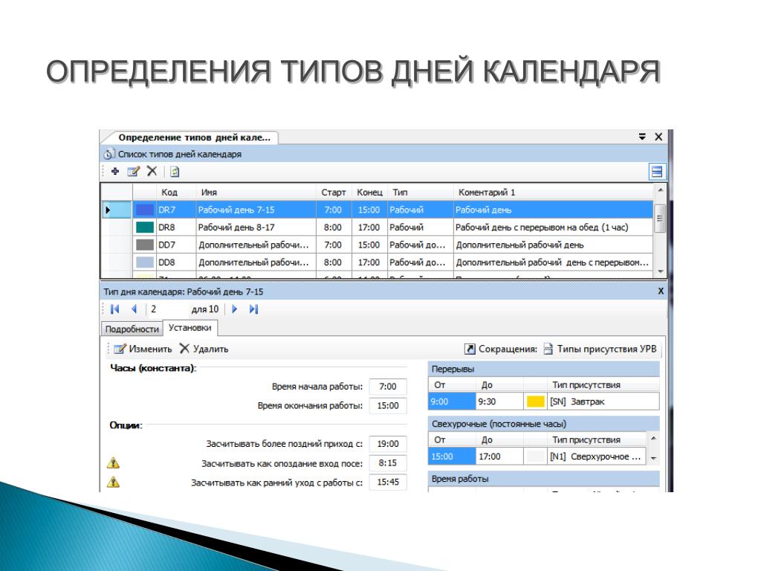
Task: Click down arrow of day types list scrollbar
Action: tap(661, 271)
